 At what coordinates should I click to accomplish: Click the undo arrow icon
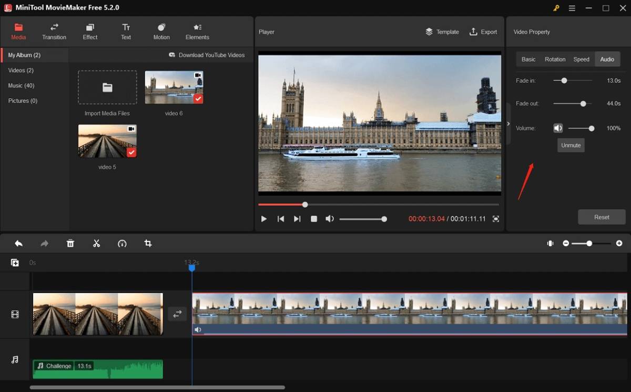(18, 244)
